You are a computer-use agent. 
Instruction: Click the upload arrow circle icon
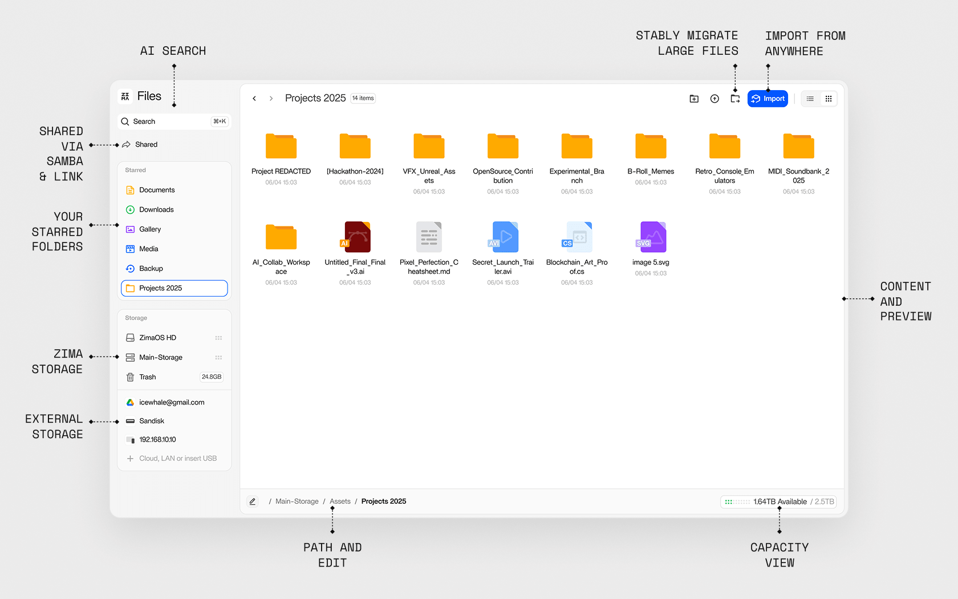(715, 99)
